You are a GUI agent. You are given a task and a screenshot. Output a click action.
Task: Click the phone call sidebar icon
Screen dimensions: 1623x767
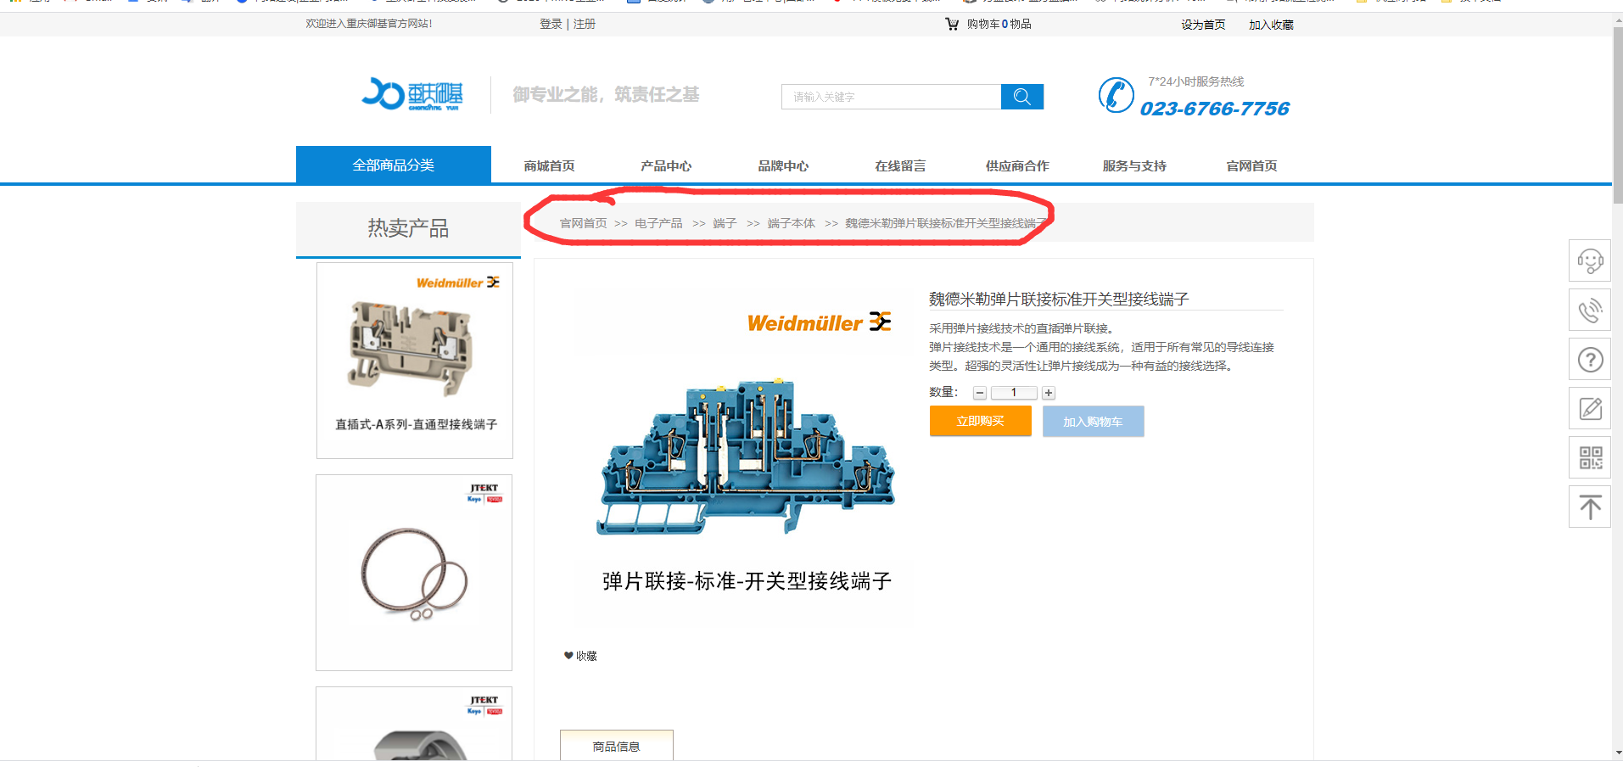(x=1590, y=310)
